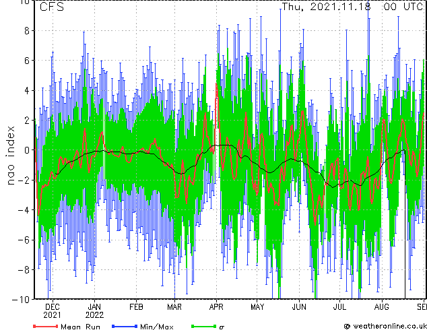Click the date text Thu, 2021.11.18
The image size is (427, 330).
tap(326, 7)
